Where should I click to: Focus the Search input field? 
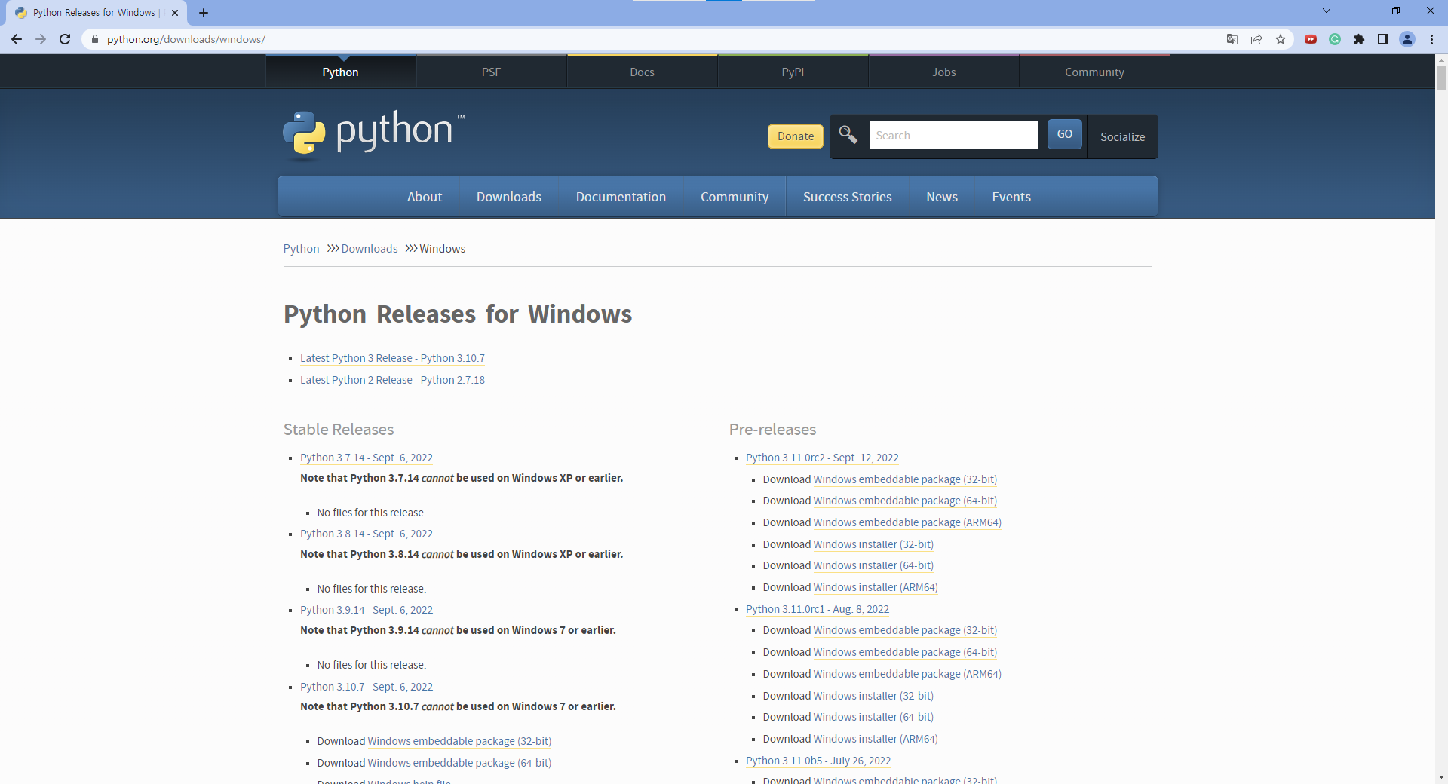click(954, 136)
